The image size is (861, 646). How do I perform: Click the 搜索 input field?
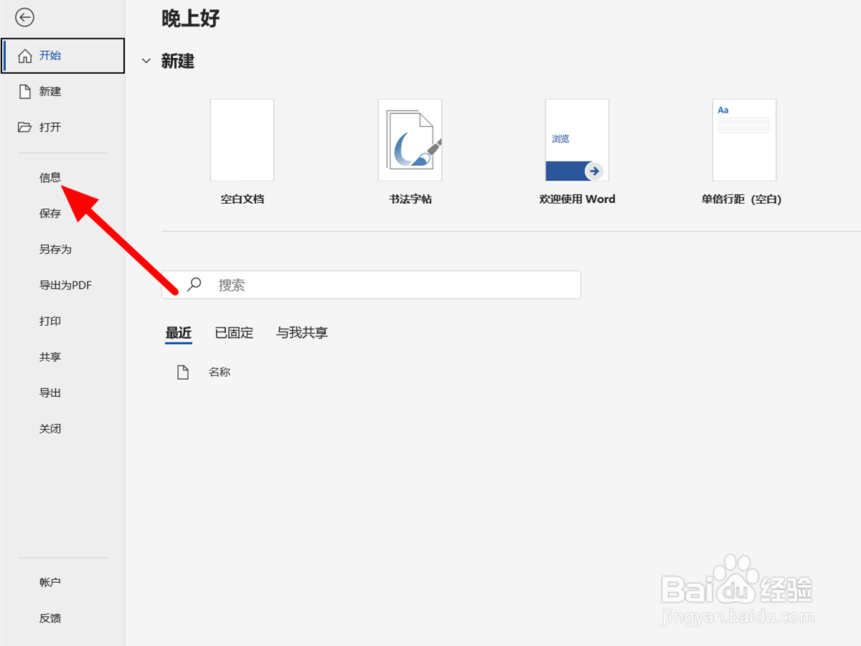(x=371, y=285)
